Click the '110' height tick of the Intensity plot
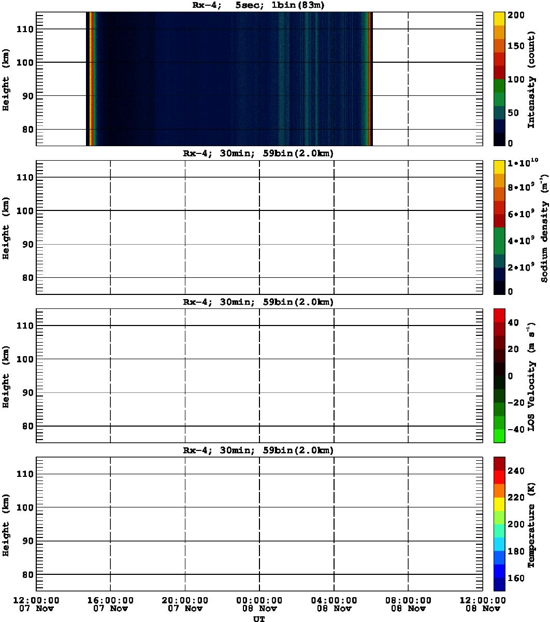This screenshot has width=550, height=622. (x=25, y=29)
